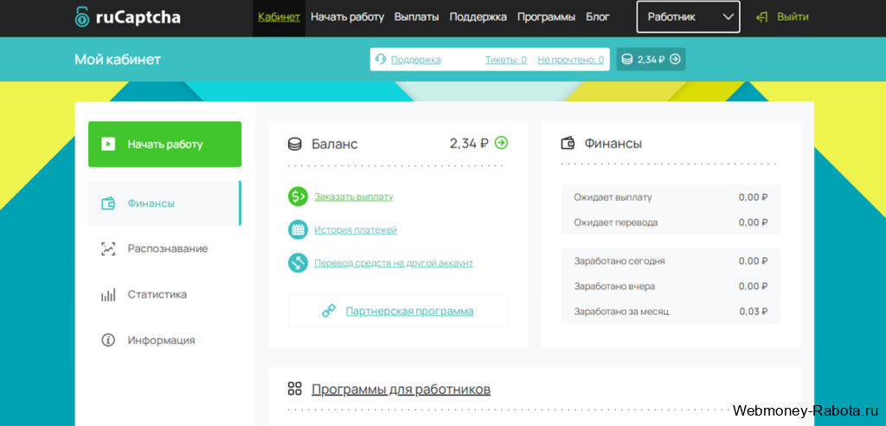The width and height of the screenshot is (886, 426).
Task: Click the Поддержка link in the support bar
Action: pyautogui.click(x=416, y=60)
